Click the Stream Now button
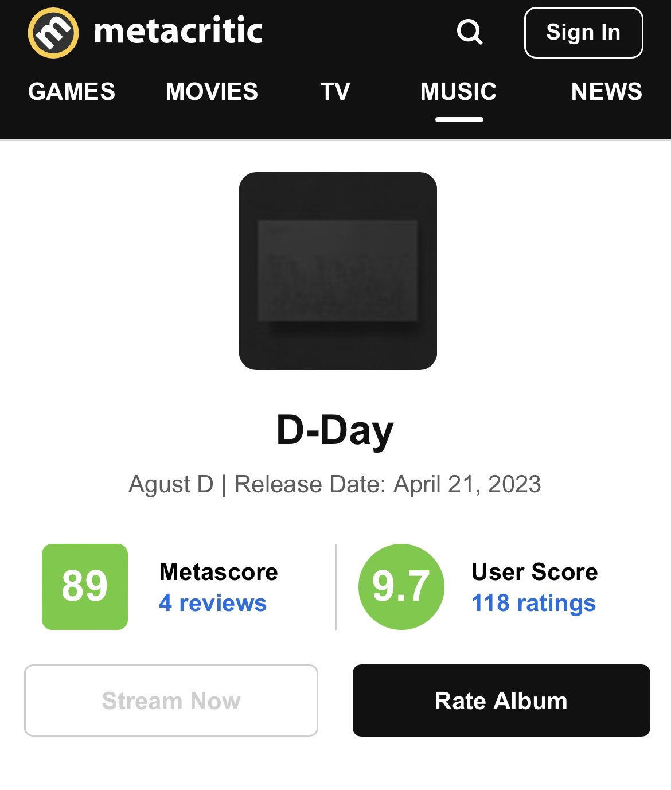Screen dimensions: 671x790 [x=171, y=701]
